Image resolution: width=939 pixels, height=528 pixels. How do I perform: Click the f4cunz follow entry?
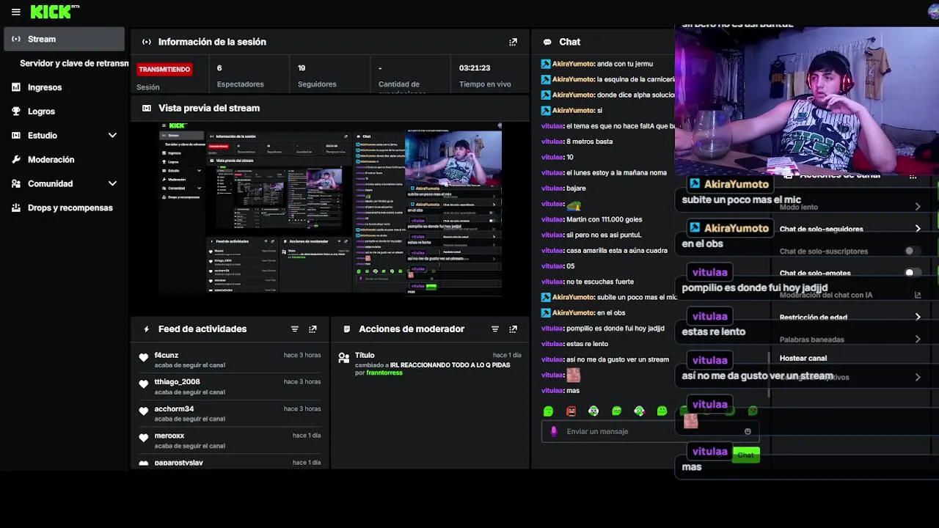[230, 359]
